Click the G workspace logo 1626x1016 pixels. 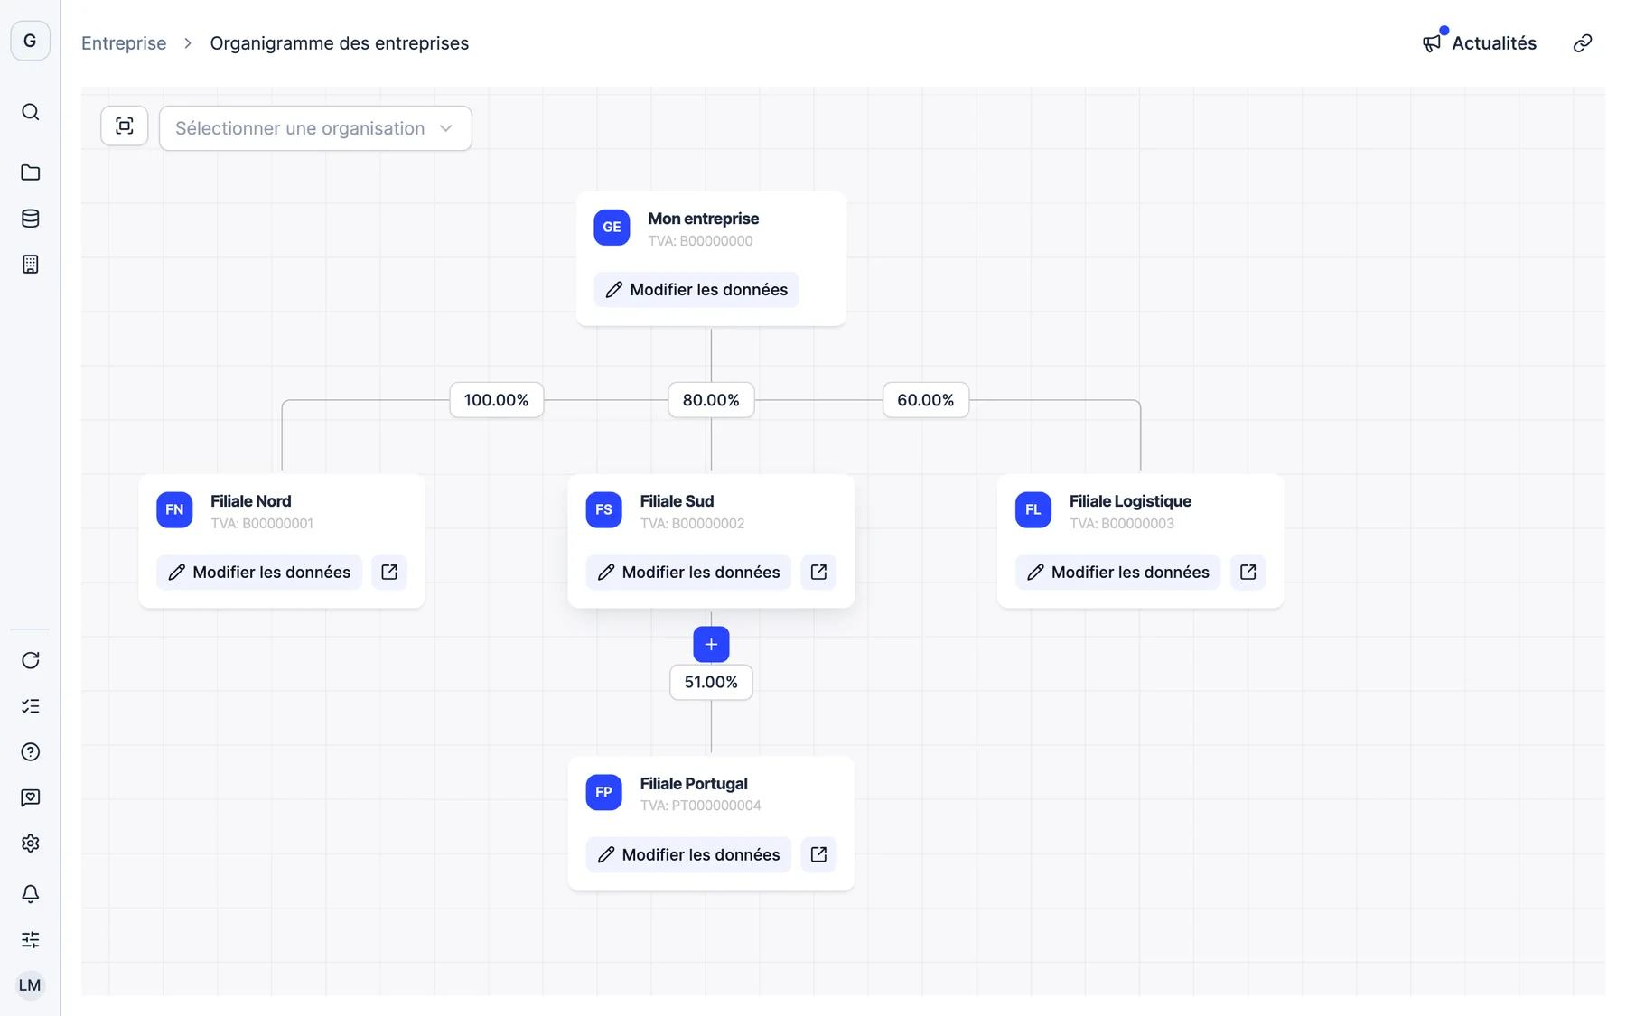[x=30, y=41]
